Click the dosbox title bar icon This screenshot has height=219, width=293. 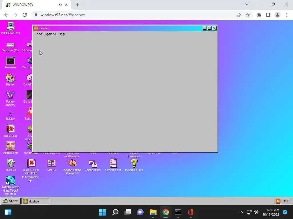point(36,28)
